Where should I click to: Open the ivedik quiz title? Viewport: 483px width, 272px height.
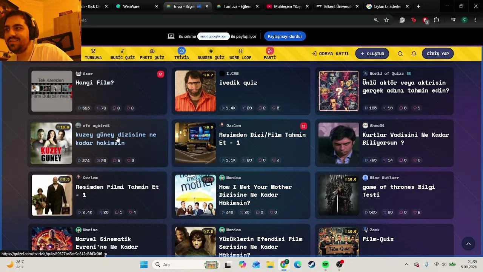(x=238, y=82)
